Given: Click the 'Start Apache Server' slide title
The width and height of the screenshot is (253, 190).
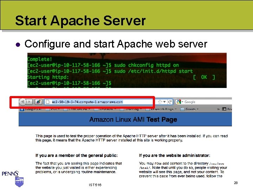Looking at the screenshot, I should (x=80, y=21).
